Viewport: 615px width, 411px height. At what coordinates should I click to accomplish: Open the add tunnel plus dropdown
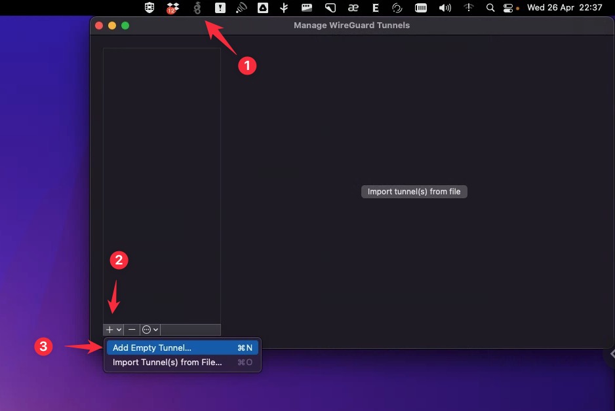(x=113, y=330)
